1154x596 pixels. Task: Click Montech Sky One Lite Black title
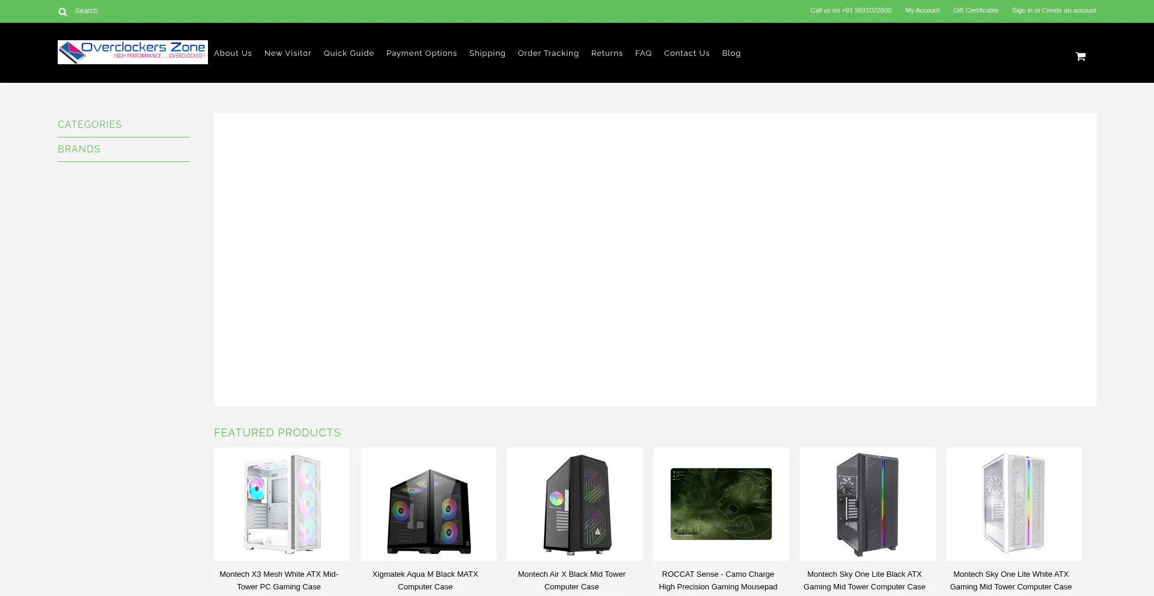[864, 580]
